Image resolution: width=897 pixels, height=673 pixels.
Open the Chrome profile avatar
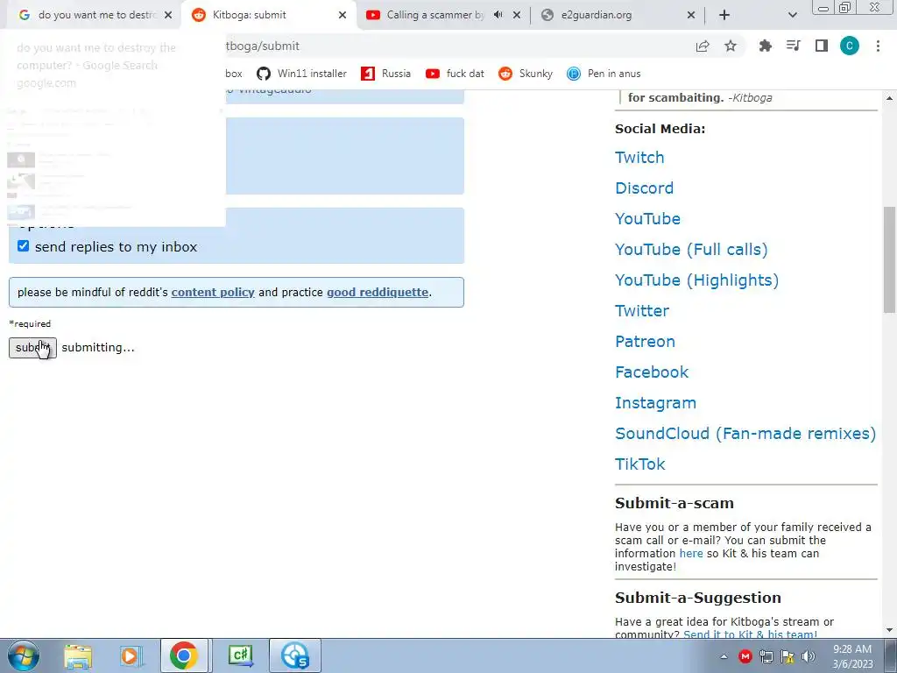(x=850, y=46)
